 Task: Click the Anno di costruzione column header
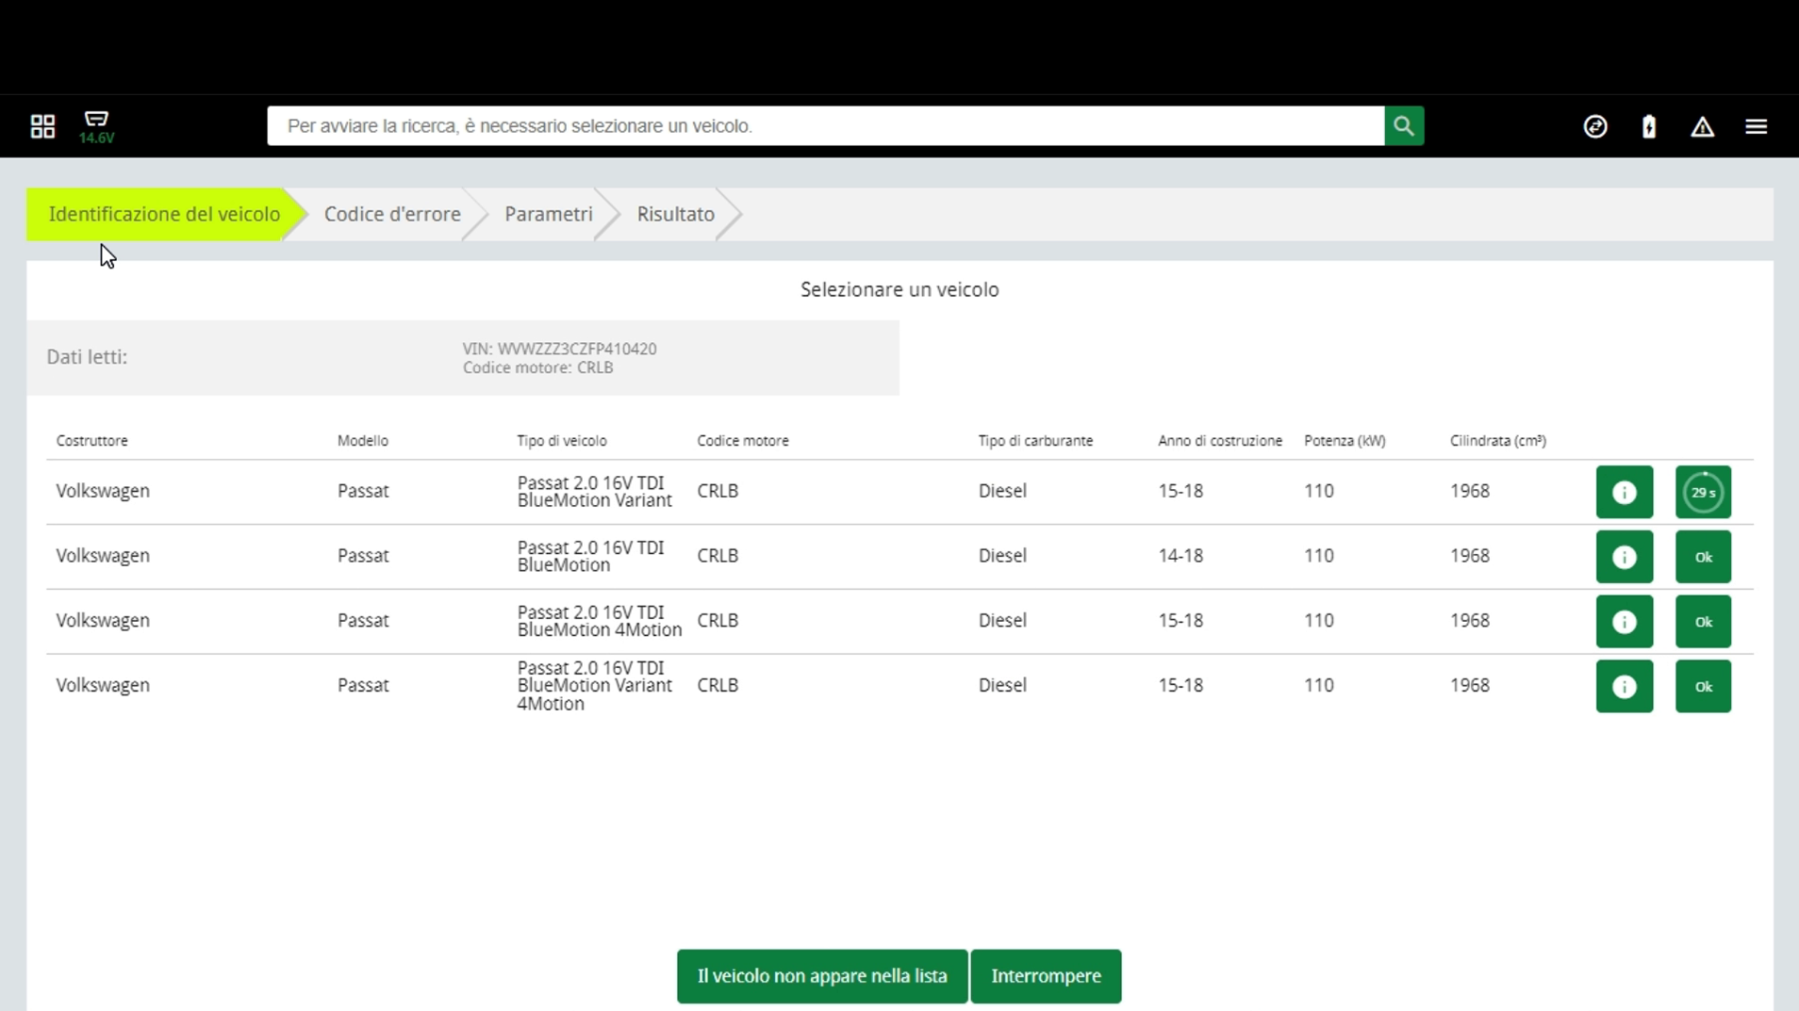click(x=1219, y=440)
